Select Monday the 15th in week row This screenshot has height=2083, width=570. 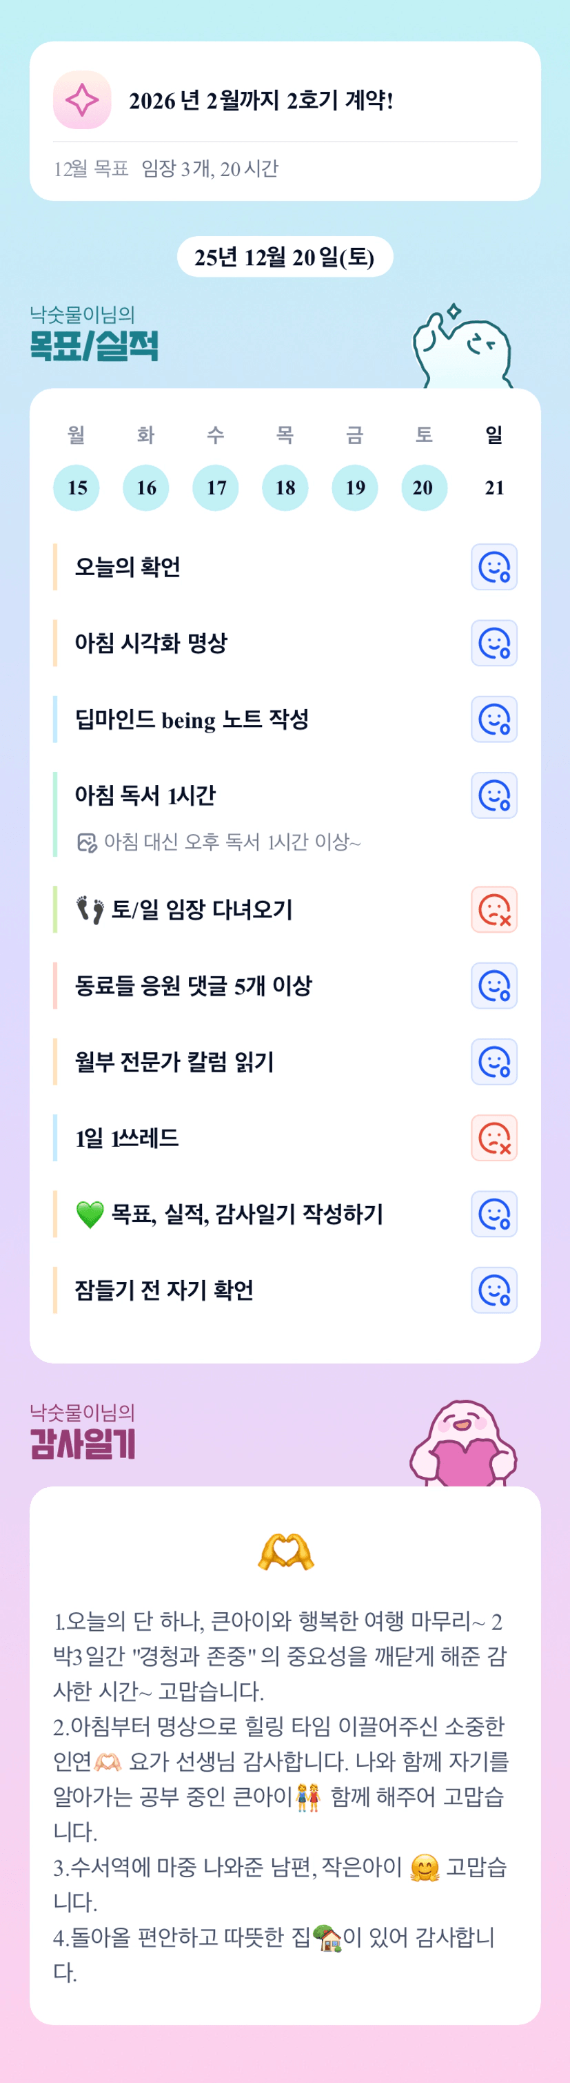(x=77, y=487)
